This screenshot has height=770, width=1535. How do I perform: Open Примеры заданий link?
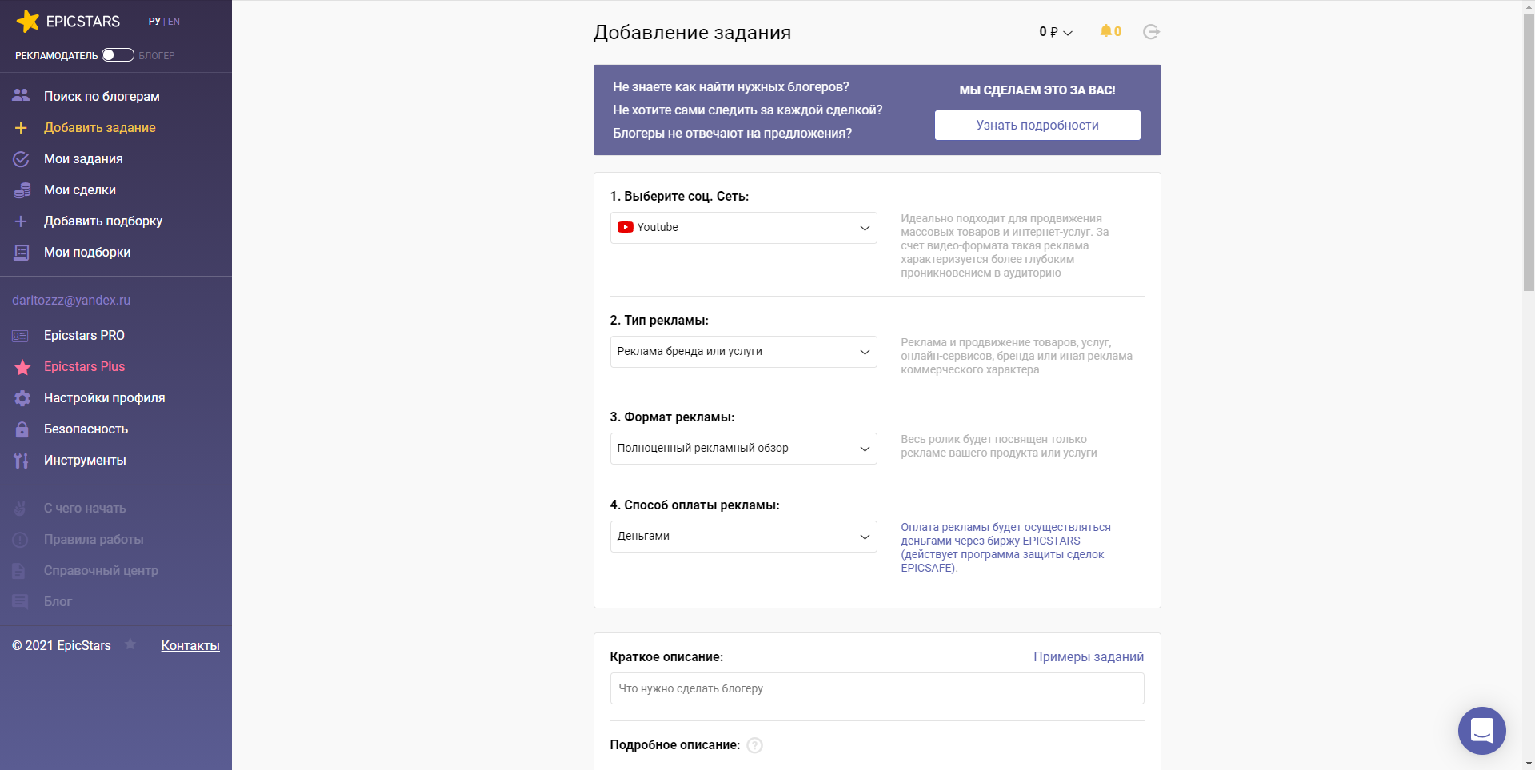(x=1089, y=656)
